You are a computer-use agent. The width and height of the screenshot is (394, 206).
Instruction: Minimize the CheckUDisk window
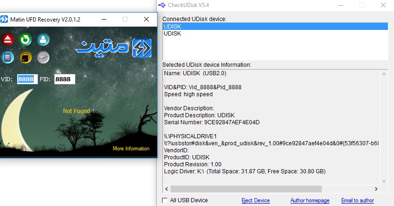pos(341,5)
